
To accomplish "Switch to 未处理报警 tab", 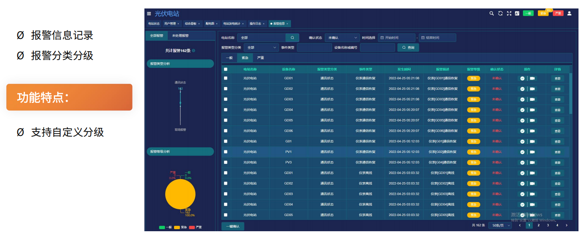I will (x=180, y=36).
